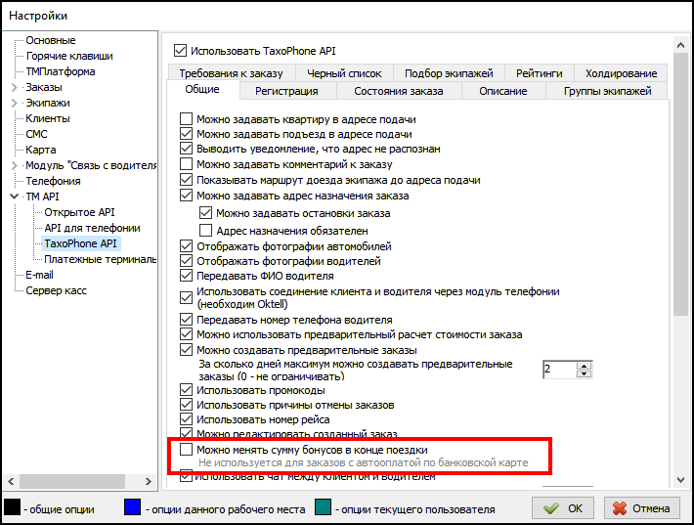
Task: Toggle Показывать маршрут доезда экипажа checkbox
Action: tap(186, 180)
